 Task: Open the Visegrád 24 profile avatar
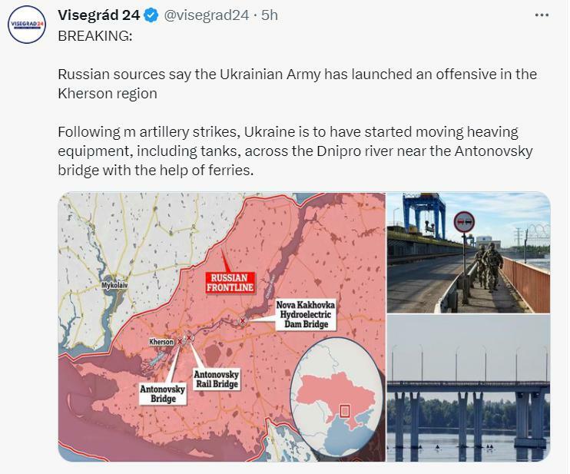[27, 25]
